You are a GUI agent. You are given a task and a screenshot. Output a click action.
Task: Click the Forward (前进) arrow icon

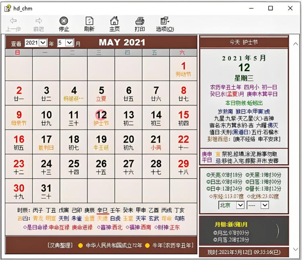tap(39, 21)
